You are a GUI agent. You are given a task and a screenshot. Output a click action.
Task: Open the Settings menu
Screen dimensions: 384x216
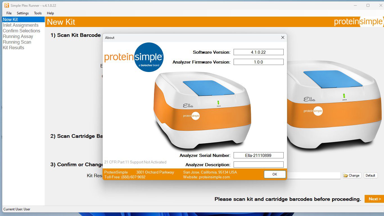click(x=22, y=13)
